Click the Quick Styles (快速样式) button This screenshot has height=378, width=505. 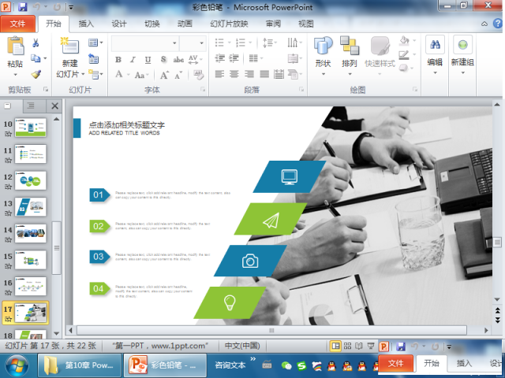(380, 51)
